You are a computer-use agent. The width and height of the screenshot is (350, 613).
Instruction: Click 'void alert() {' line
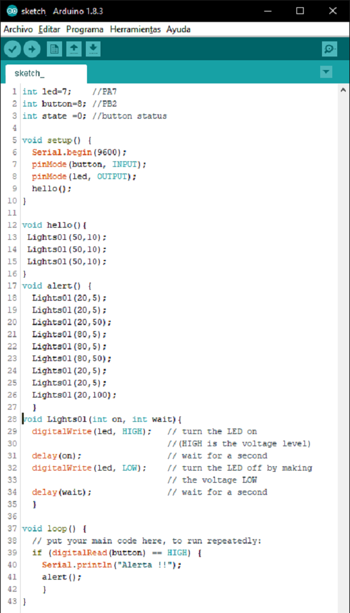pos(57,285)
